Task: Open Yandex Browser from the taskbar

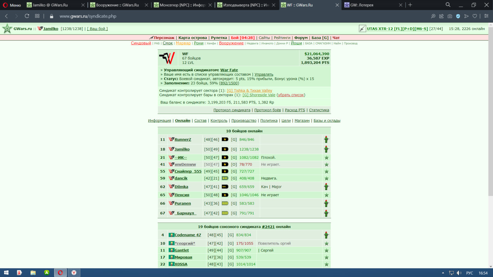Action: (74, 272)
